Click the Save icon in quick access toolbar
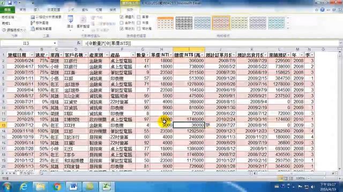The width and height of the screenshot is (343, 192). (x=10, y=3)
